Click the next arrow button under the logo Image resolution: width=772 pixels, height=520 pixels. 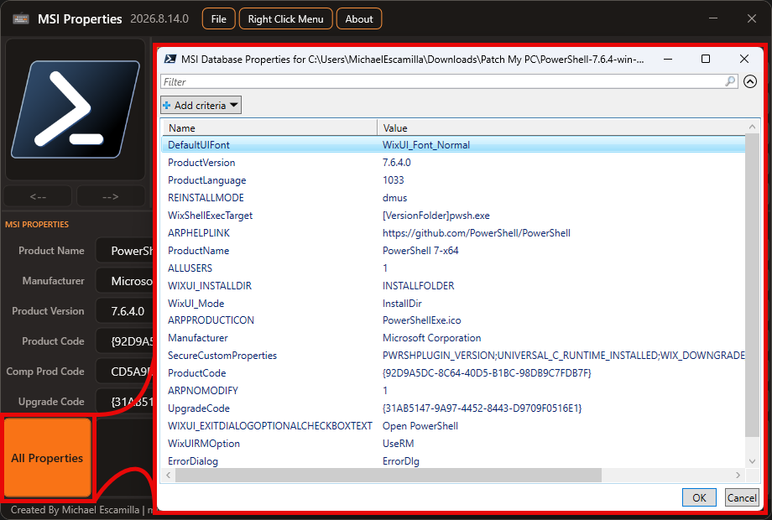pyautogui.click(x=110, y=196)
